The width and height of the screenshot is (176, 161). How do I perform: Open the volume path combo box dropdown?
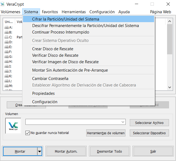tap(123, 122)
